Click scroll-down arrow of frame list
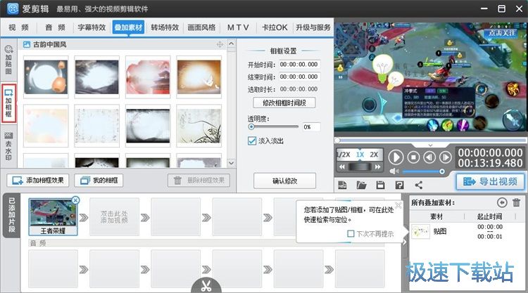 coord(231,163)
